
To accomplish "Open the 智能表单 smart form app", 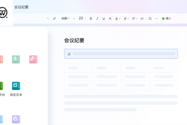I will [16, 86].
